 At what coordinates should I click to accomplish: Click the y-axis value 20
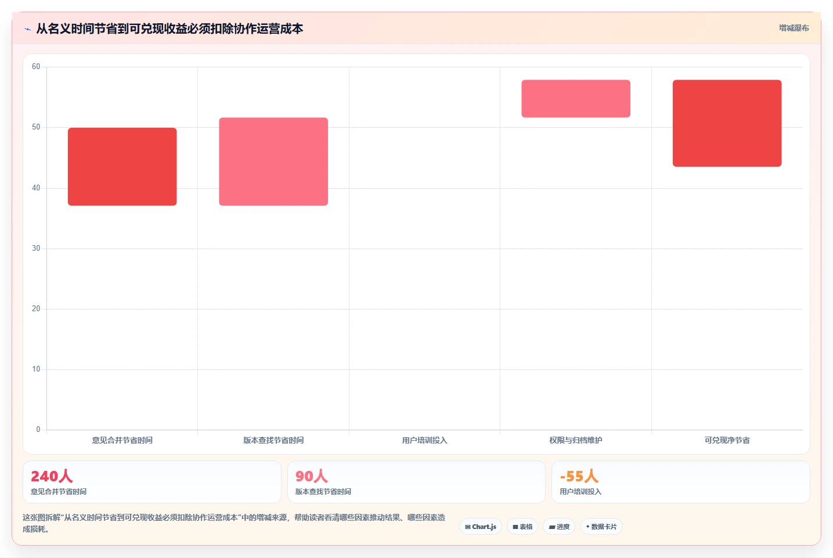coord(36,309)
